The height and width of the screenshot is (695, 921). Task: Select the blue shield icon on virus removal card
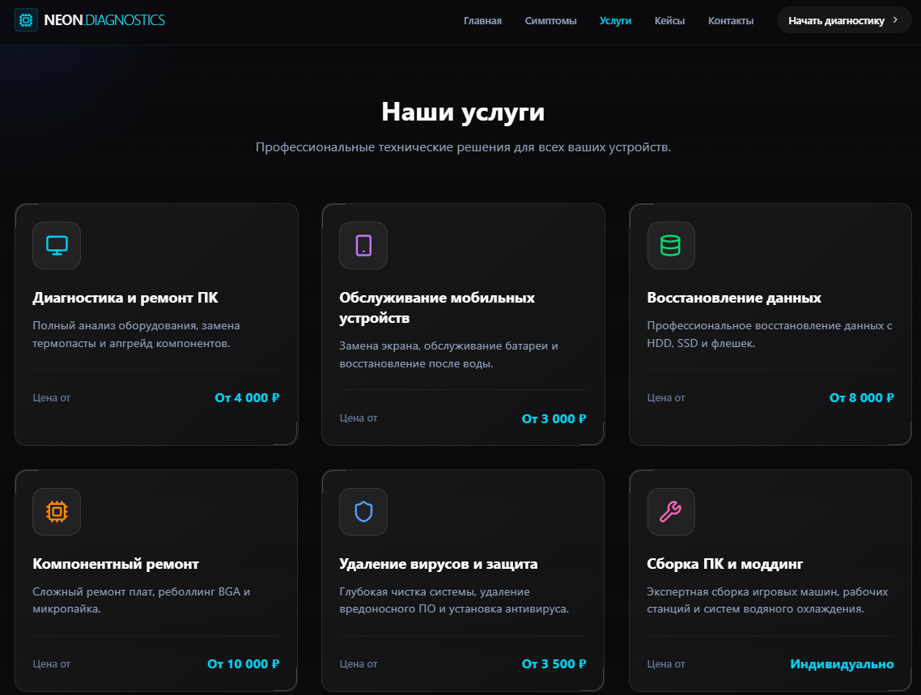[x=363, y=511]
